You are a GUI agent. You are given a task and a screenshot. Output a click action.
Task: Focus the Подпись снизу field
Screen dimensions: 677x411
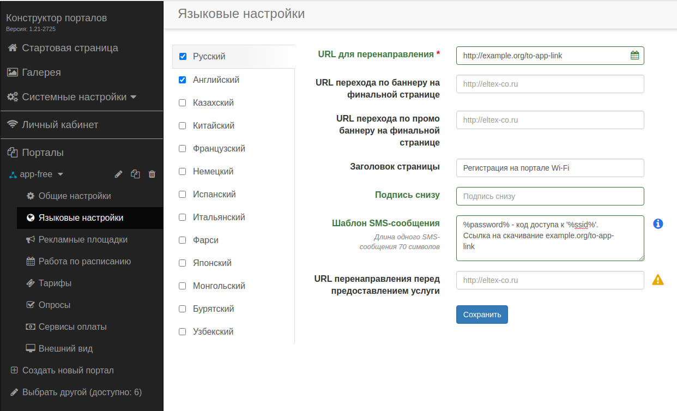pyautogui.click(x=550, y=196)
